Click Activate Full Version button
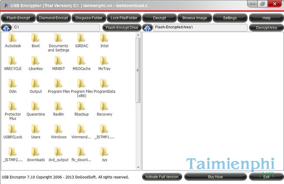284x184 pixels. pyautogui.click(x=162, y=177)
